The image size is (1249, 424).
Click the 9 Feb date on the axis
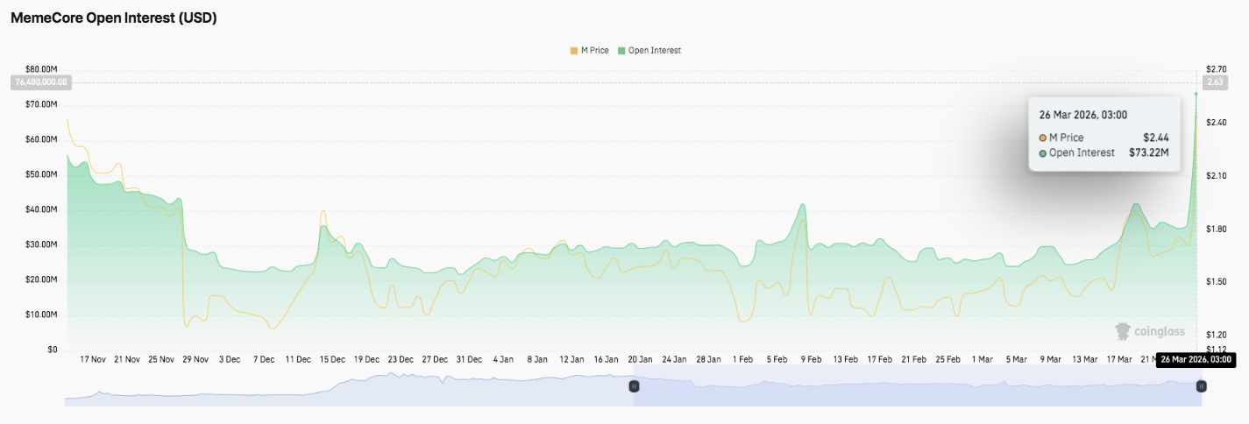tap(811, 359)
